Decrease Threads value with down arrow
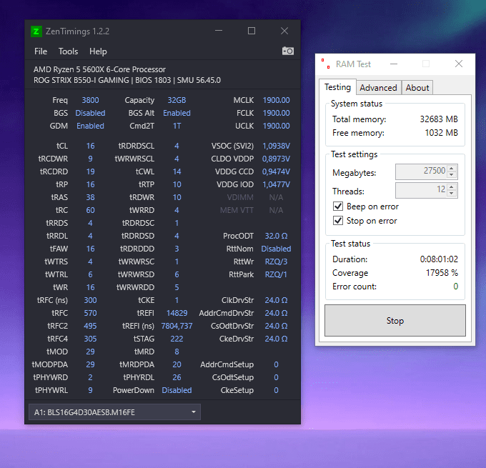 pos(452,194)
